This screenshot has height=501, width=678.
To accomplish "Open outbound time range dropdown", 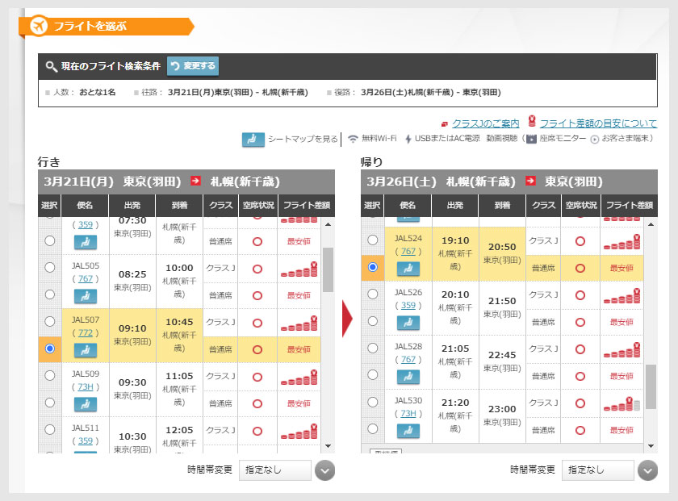I will pyautogui.click(x=275, y=470).
